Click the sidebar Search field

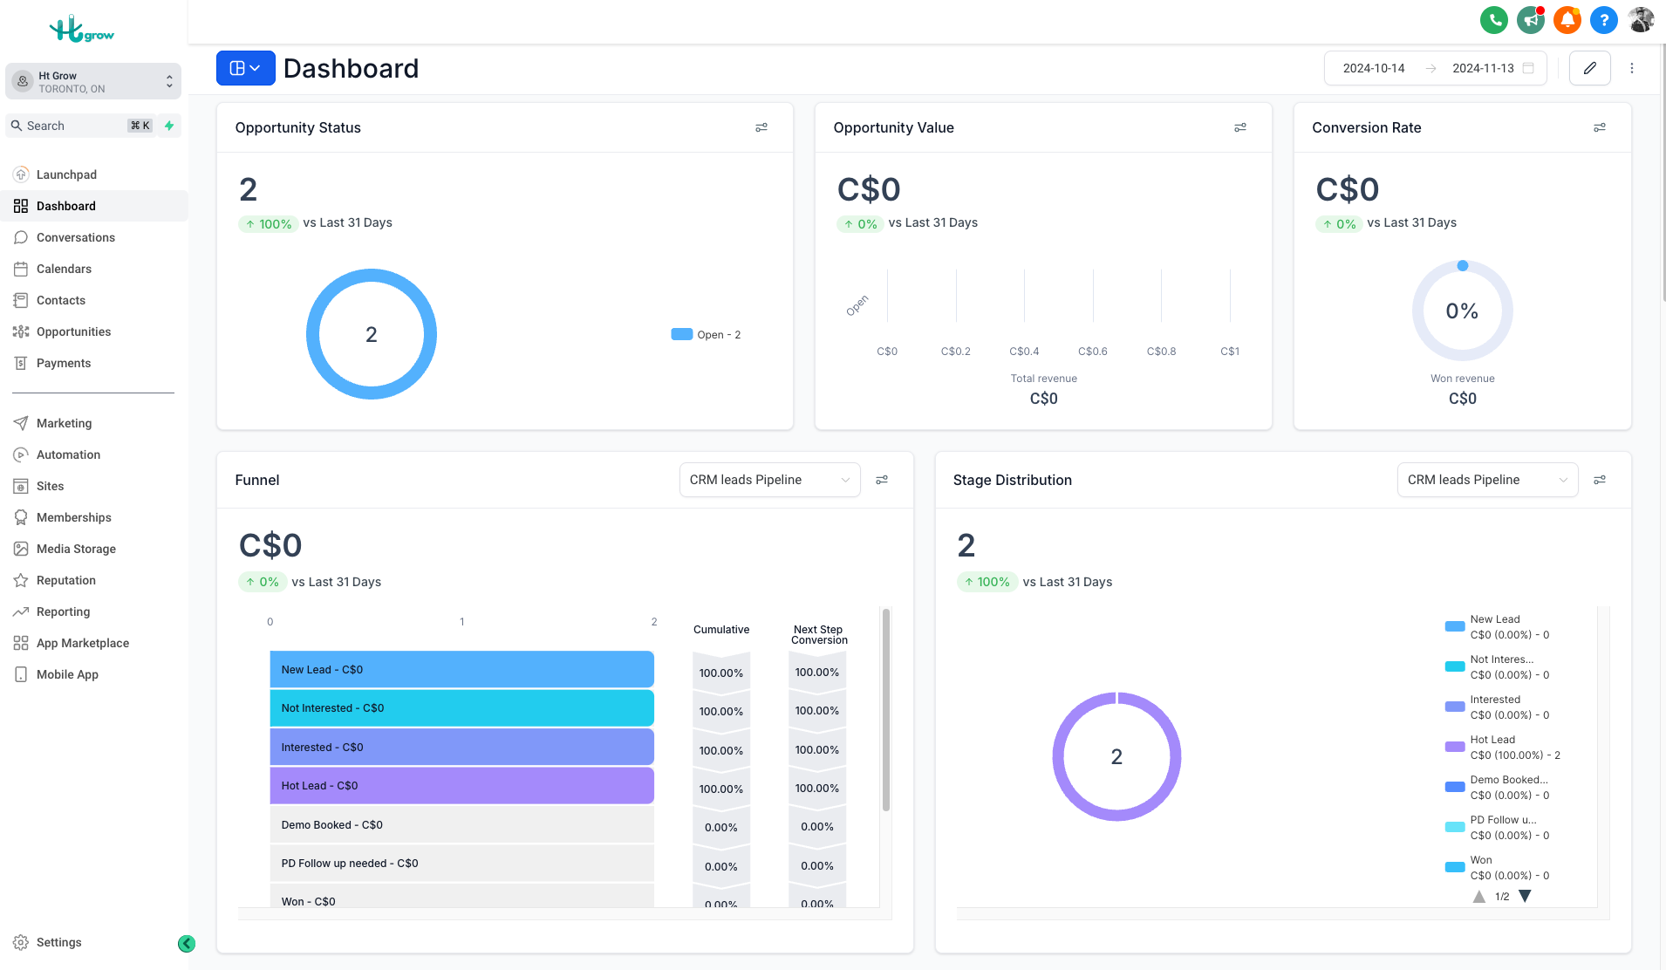click(81, 126)
